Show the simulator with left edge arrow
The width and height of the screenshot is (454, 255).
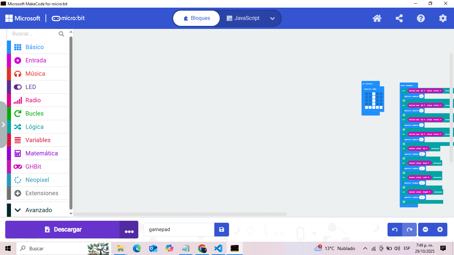[3, 125]
